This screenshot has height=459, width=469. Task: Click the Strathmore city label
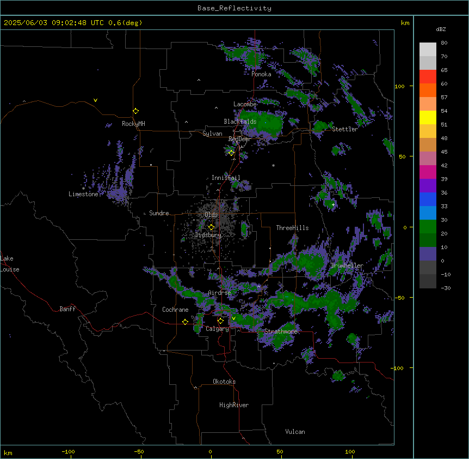coord(281,331)
